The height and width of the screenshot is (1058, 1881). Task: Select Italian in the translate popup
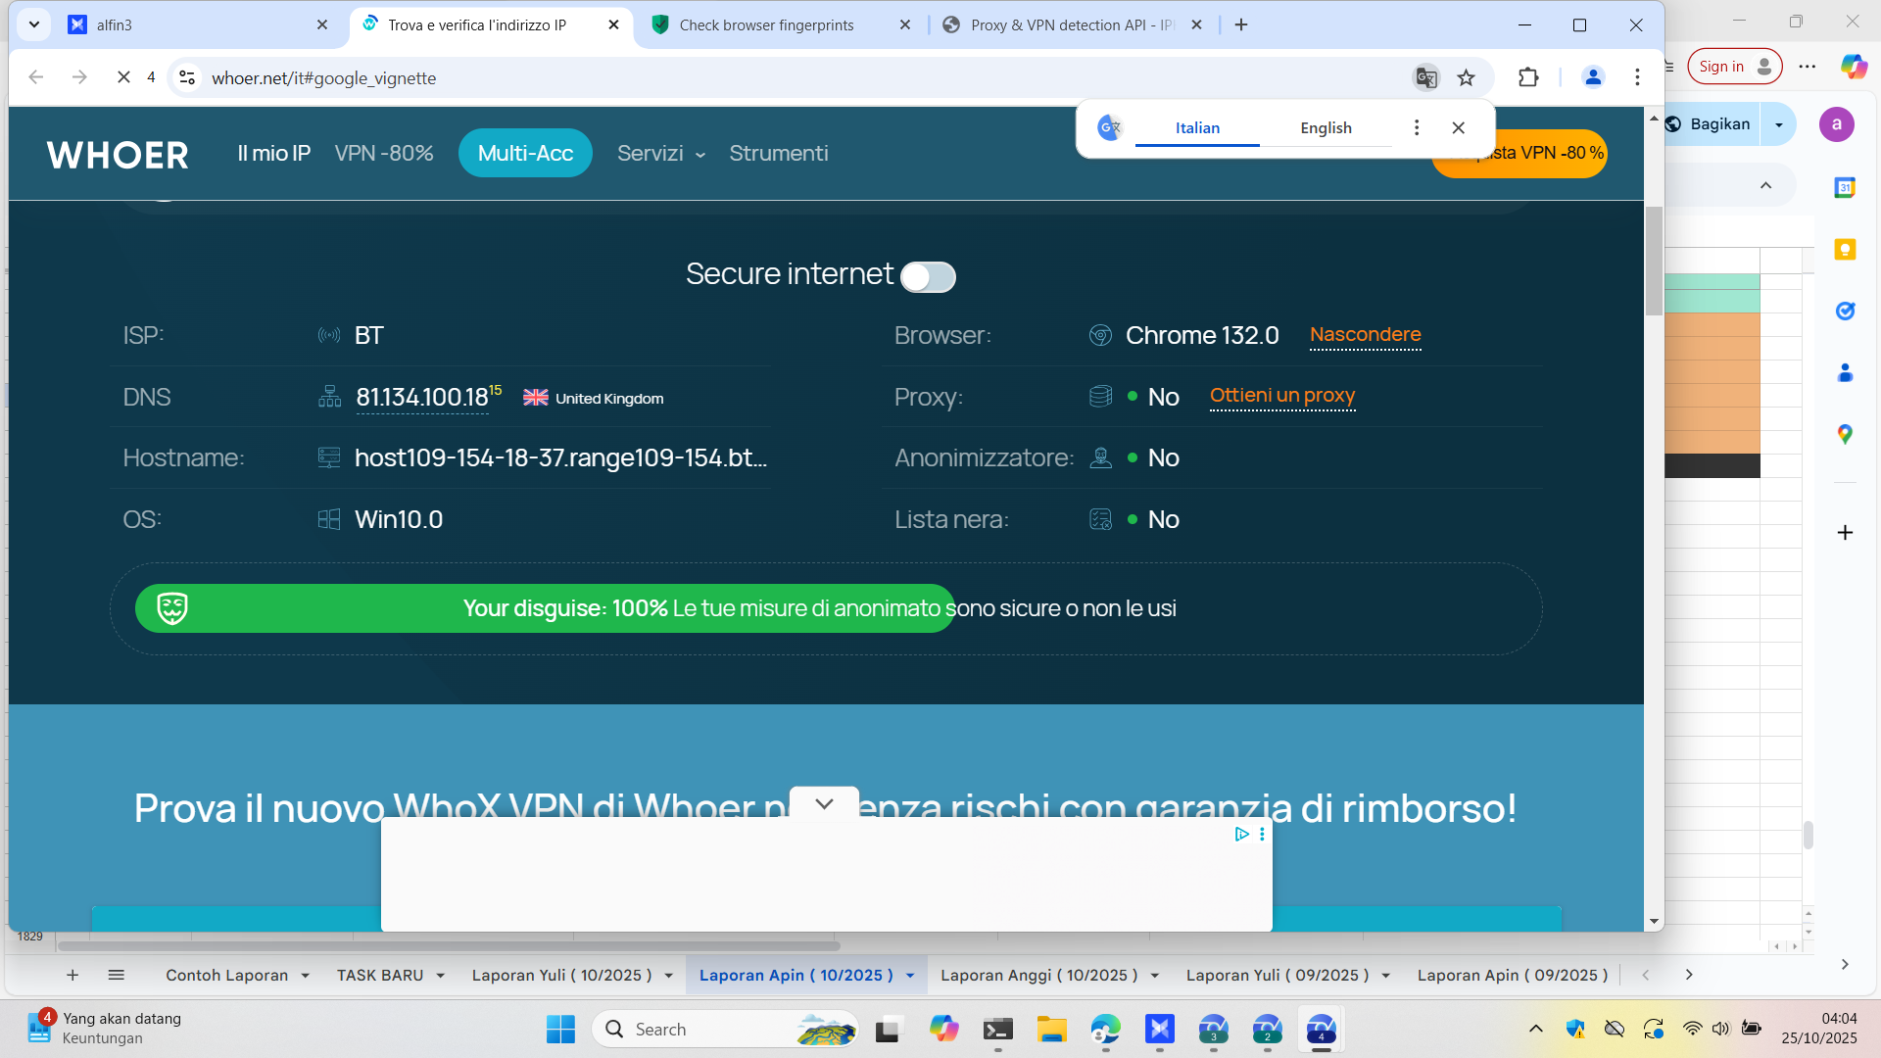pos(1197,128)
